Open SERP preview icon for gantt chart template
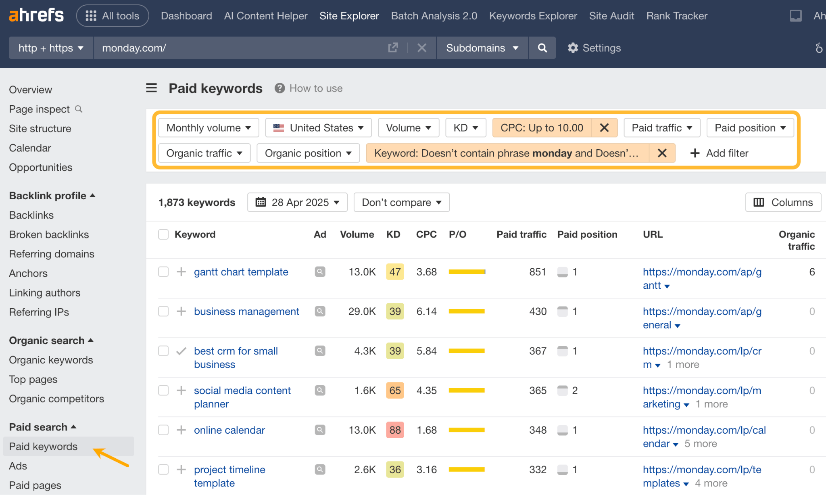 click(320, 272)
